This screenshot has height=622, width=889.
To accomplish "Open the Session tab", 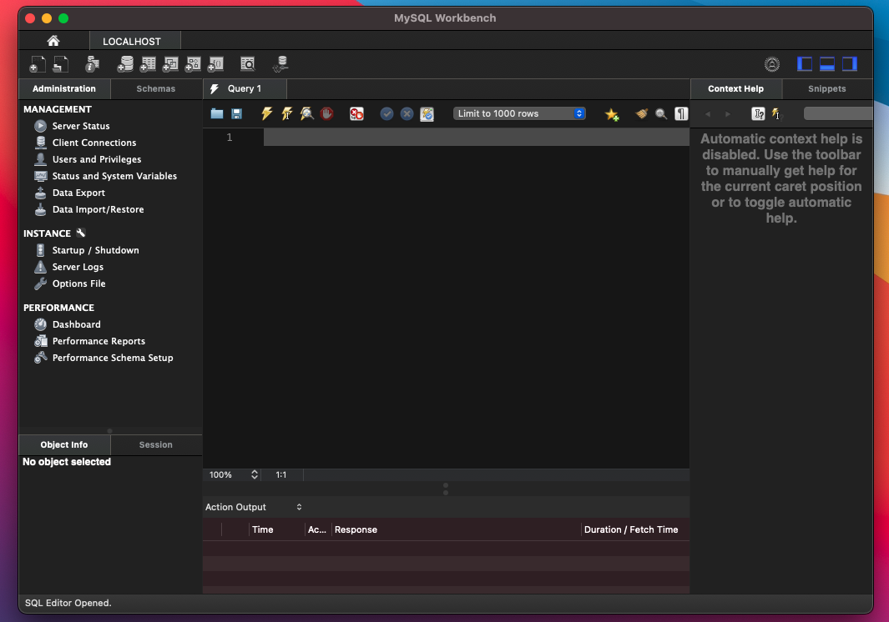I will (x=156, y=444).
